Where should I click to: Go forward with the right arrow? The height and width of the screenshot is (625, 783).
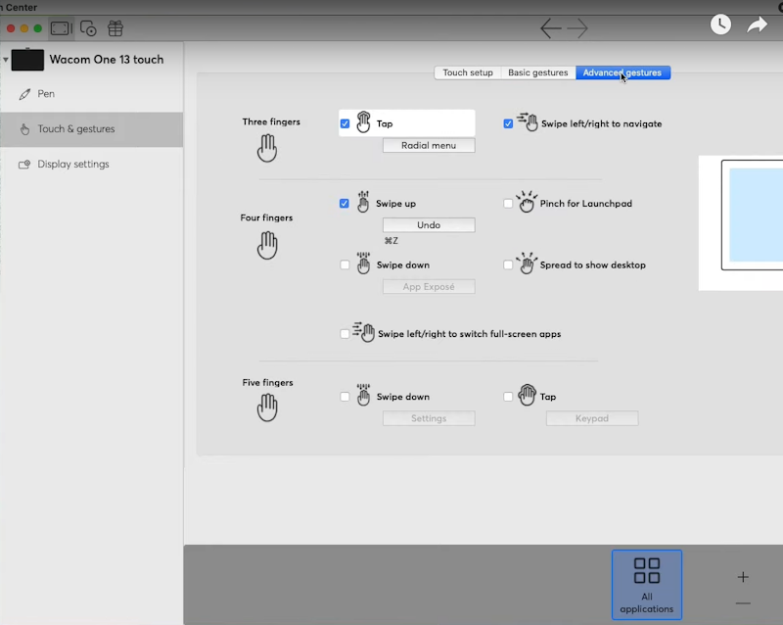click(577, 28)
